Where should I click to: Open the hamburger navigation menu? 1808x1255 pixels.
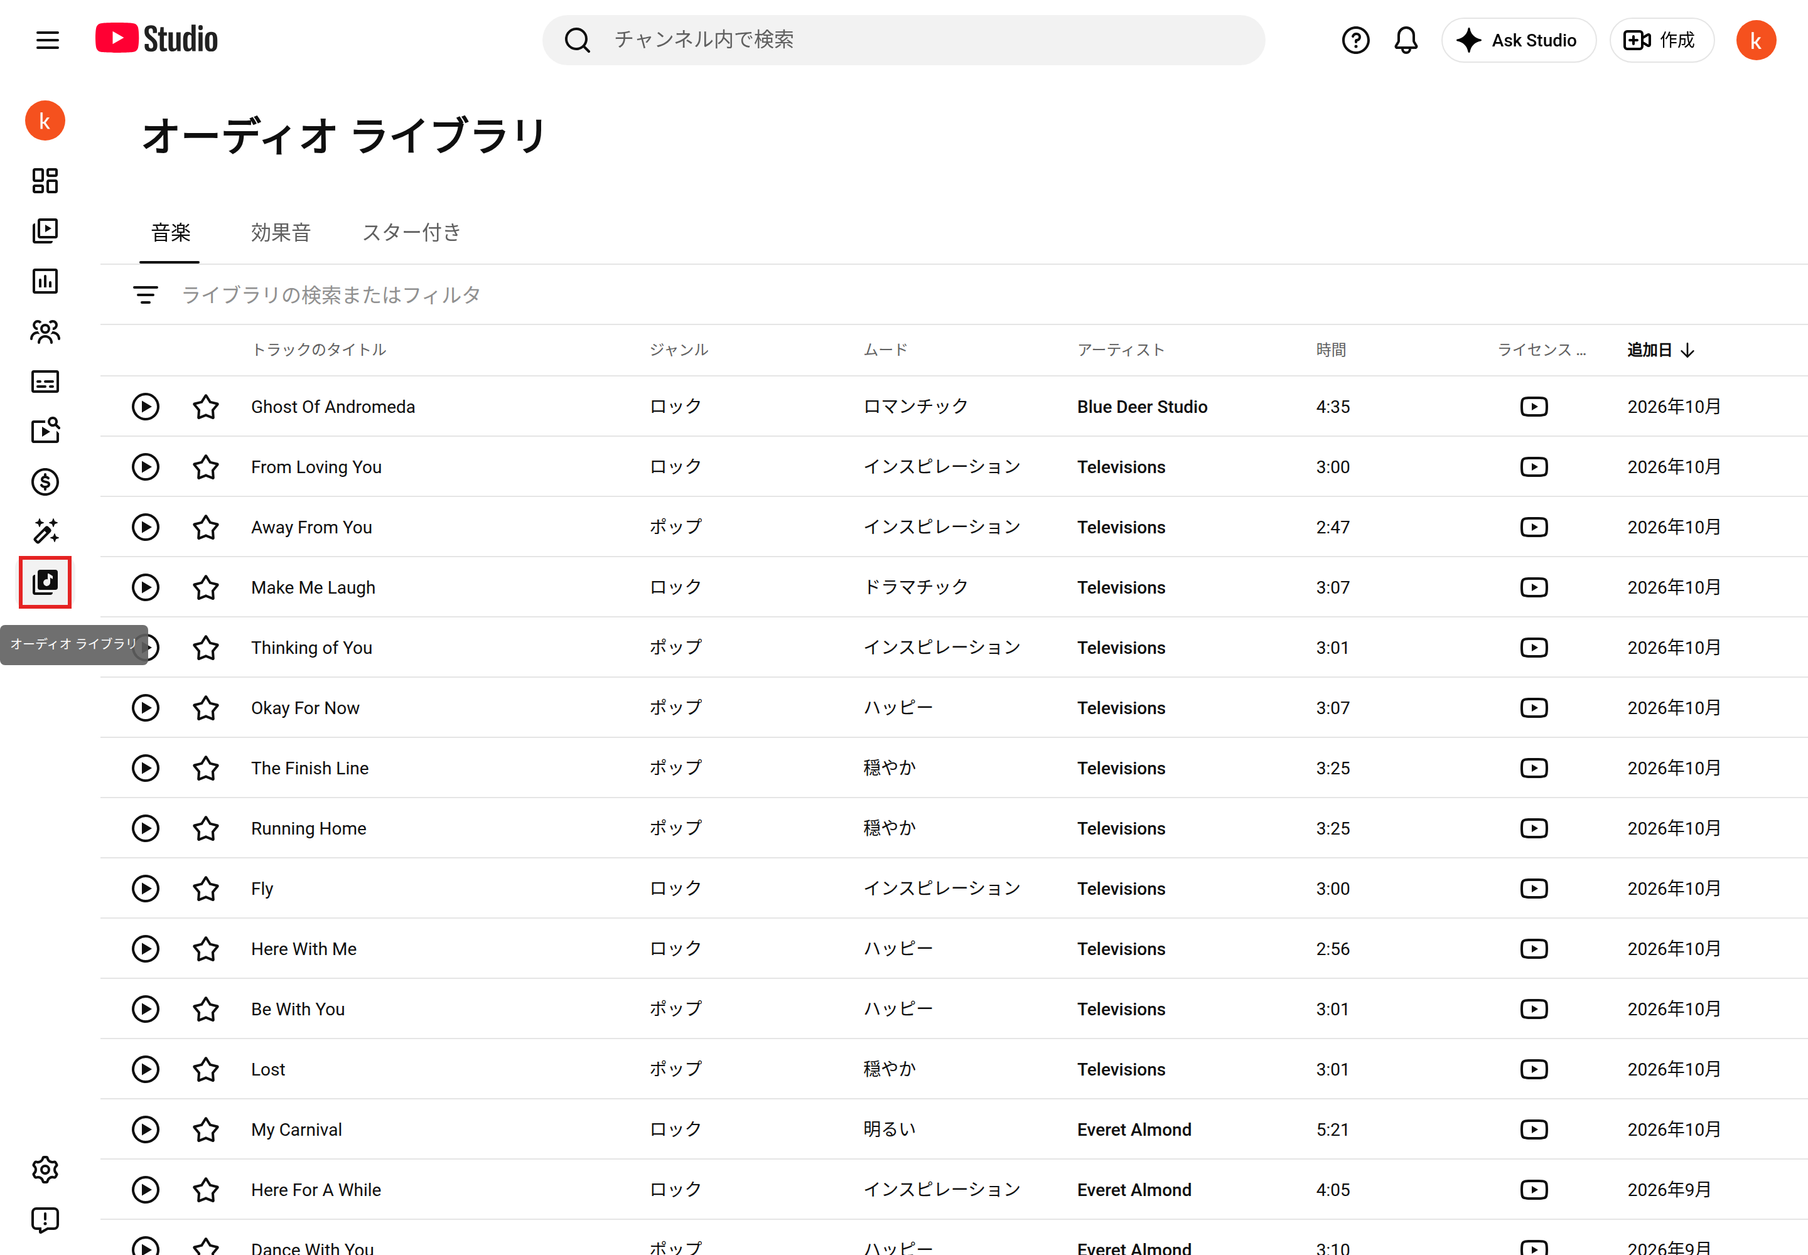47,40
